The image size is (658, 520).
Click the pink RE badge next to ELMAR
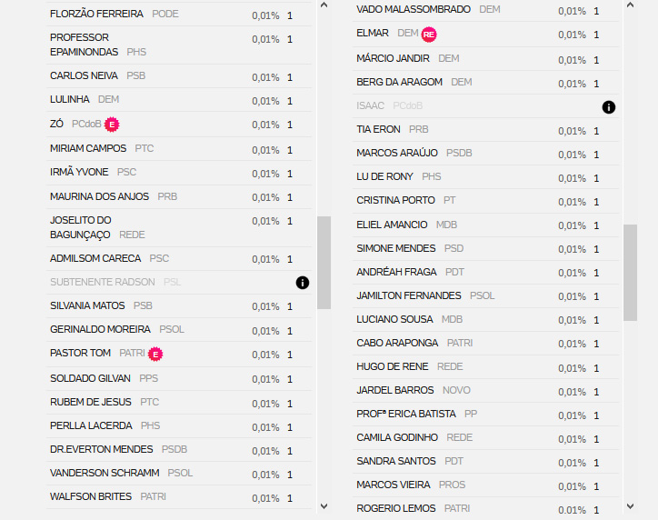click(x=429, y=35)
